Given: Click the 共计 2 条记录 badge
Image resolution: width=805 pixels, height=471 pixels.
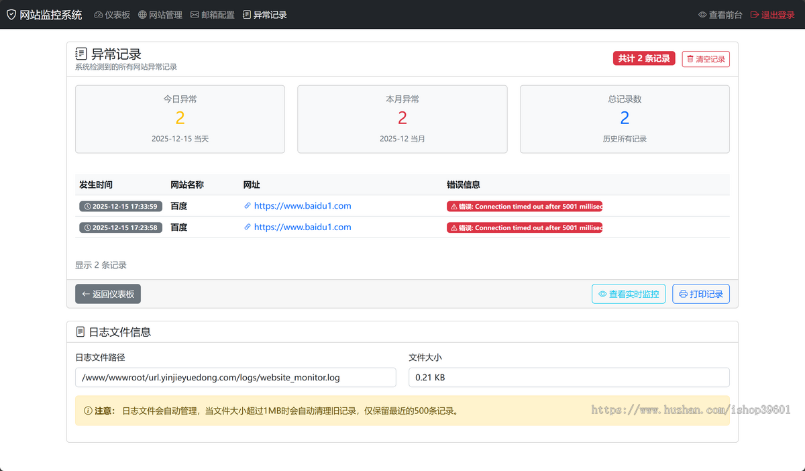Looking at the screenshot, I should click(x=643, y=58).
